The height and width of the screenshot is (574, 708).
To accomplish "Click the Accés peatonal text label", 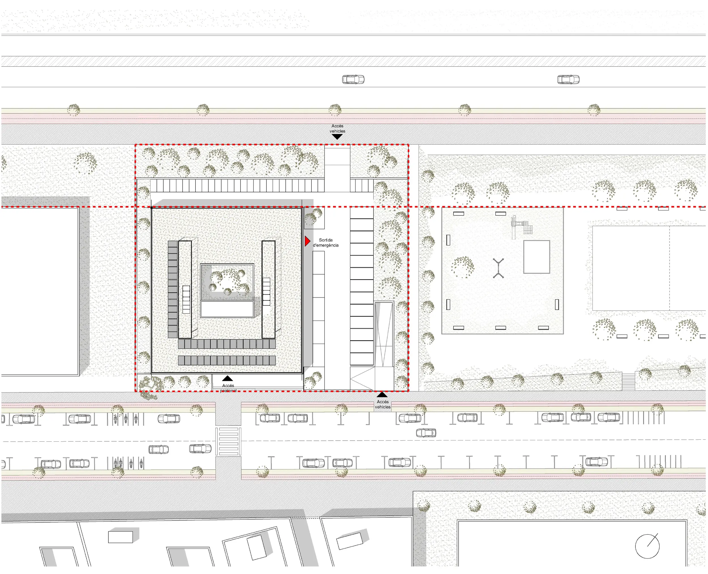I will 228,388.
